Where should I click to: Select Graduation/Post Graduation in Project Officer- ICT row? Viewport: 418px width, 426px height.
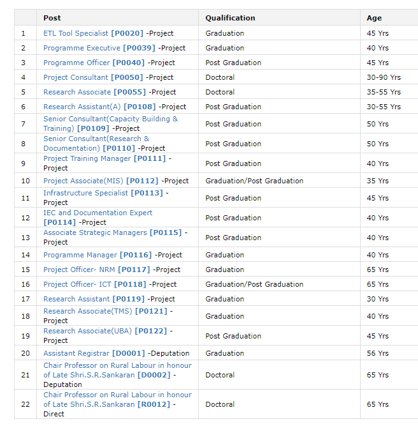[254, 284]
